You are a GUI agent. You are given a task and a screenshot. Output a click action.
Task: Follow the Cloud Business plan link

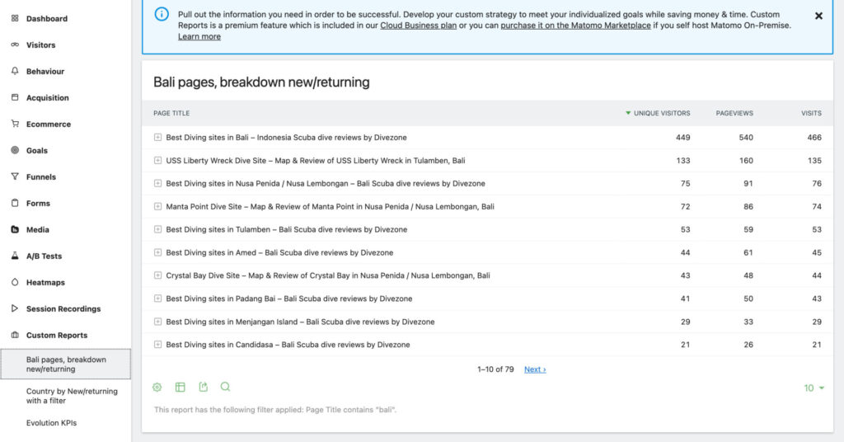click(418, 26)
